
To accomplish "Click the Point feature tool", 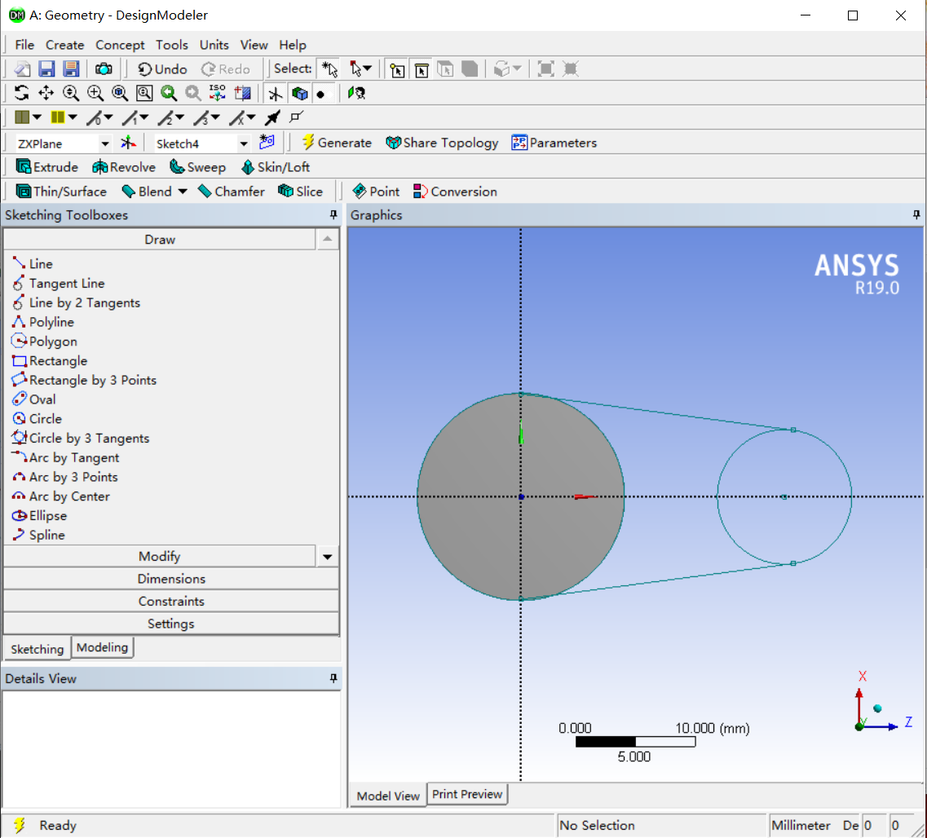I will (376, 192).
